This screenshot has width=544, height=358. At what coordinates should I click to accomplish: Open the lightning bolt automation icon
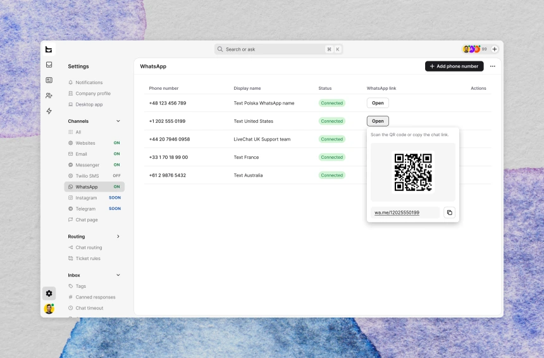[x=49, y=111]
